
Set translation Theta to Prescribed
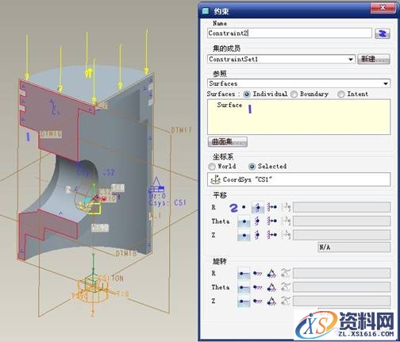271,221
